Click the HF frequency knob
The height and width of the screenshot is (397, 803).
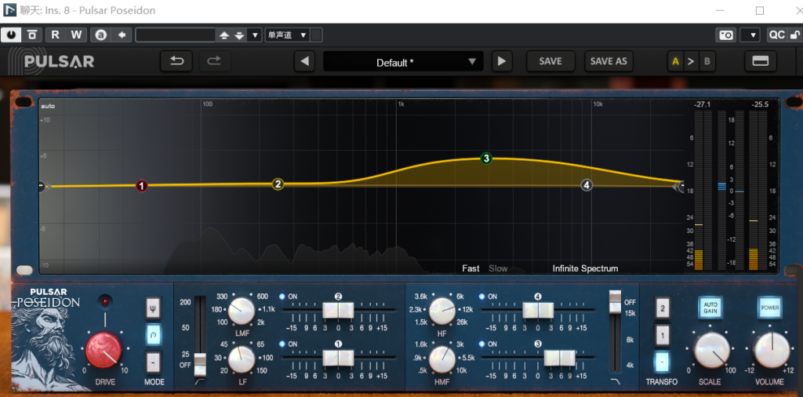click(441, 311)
